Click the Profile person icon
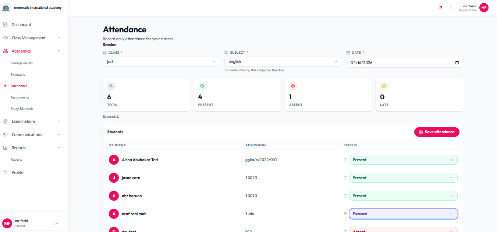497x232 pixels. click(x=6, y=172)
